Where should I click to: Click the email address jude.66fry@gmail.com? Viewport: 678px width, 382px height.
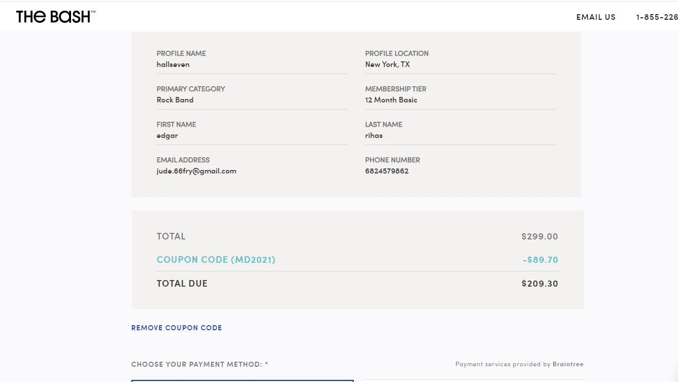196,171
